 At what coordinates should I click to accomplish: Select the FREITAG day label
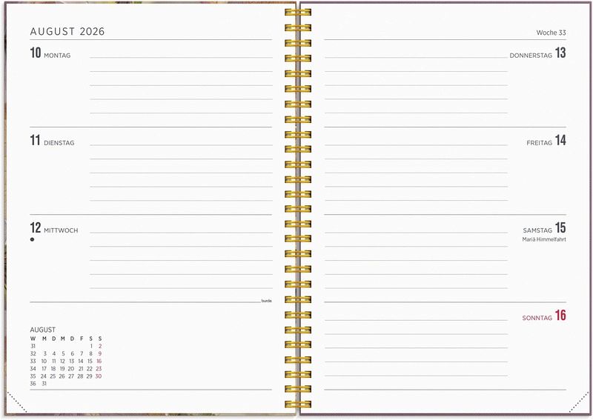click(x=540, y=143)
